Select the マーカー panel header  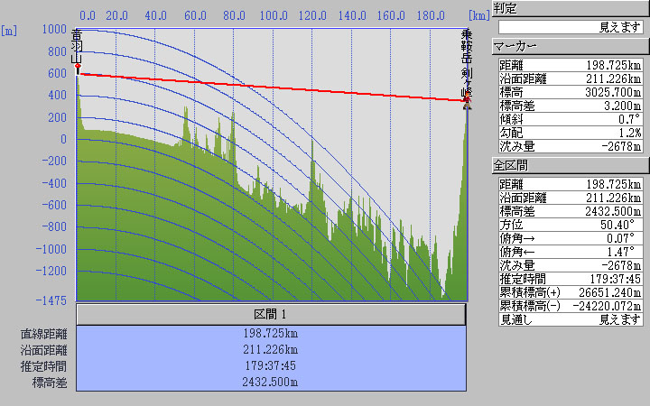[570, 46]
